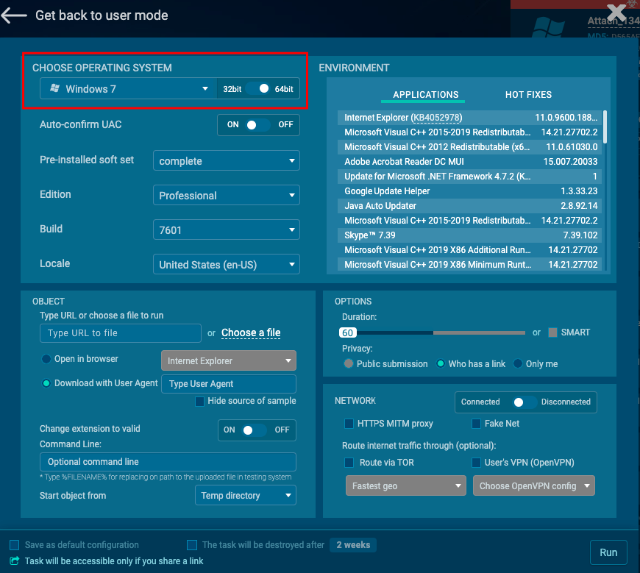
Task: Open the Edition Professional dropdown
Action: pyautogui.click(x=227, y=195)
